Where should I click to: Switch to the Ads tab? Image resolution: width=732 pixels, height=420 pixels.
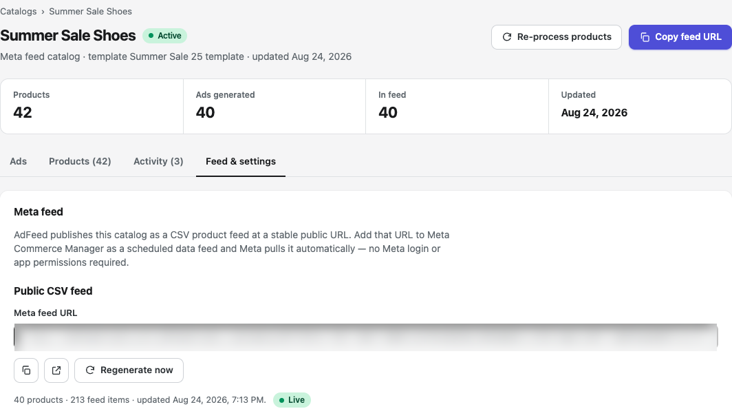coord(18,161)
